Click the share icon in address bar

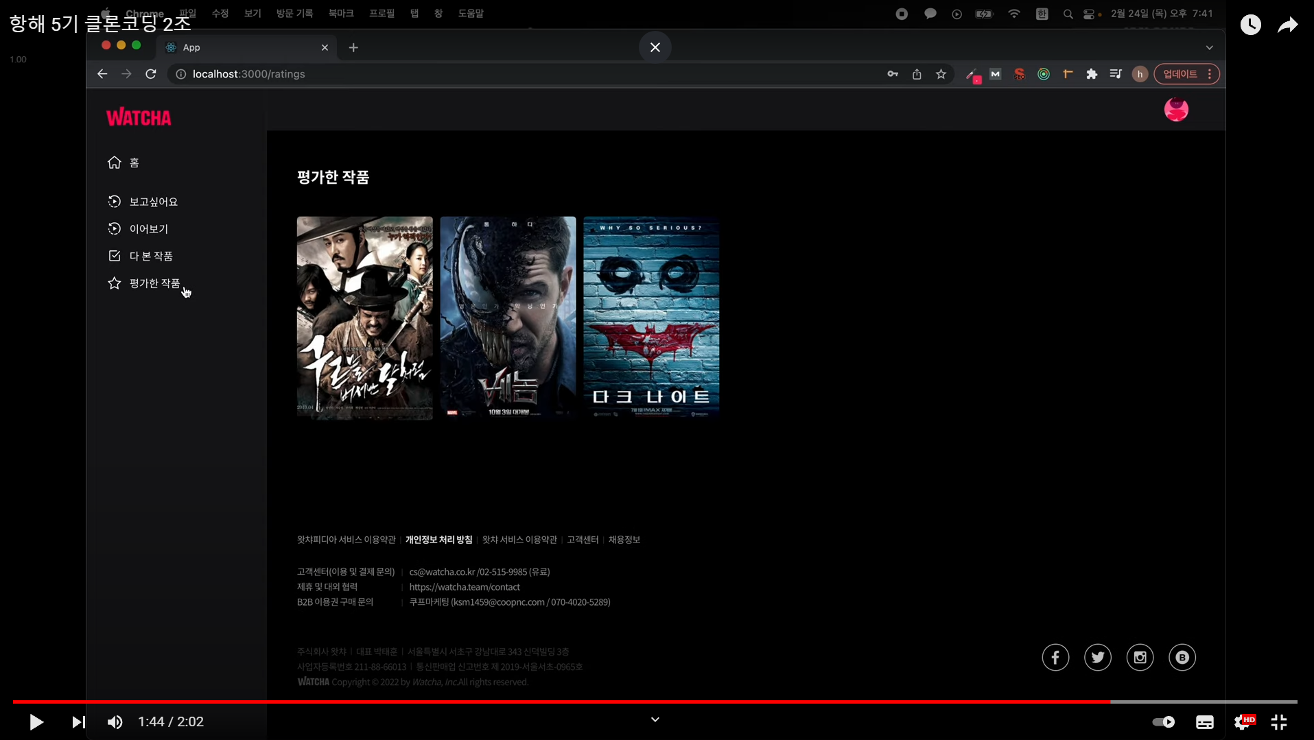tap(917, 74)
